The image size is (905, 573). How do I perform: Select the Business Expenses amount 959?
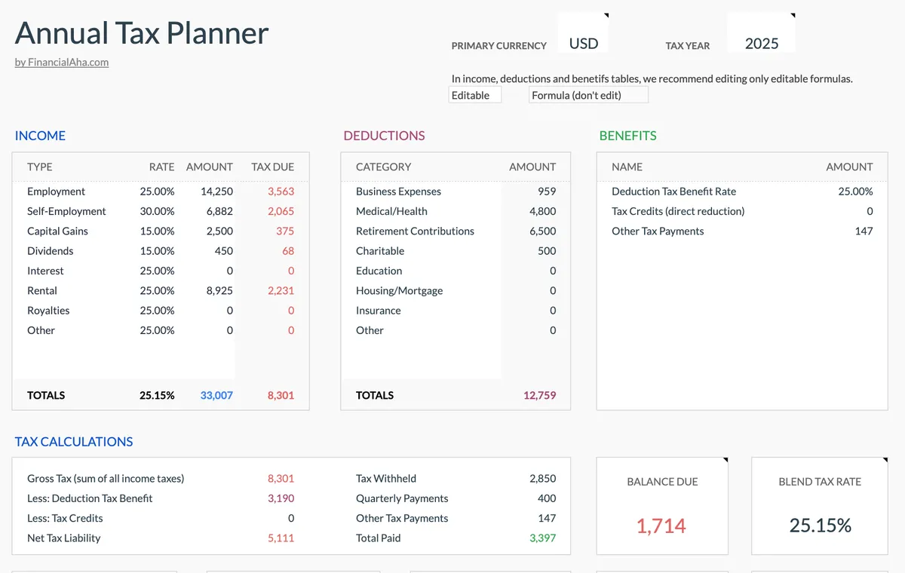pyautogui.click(x=547, y=191)
